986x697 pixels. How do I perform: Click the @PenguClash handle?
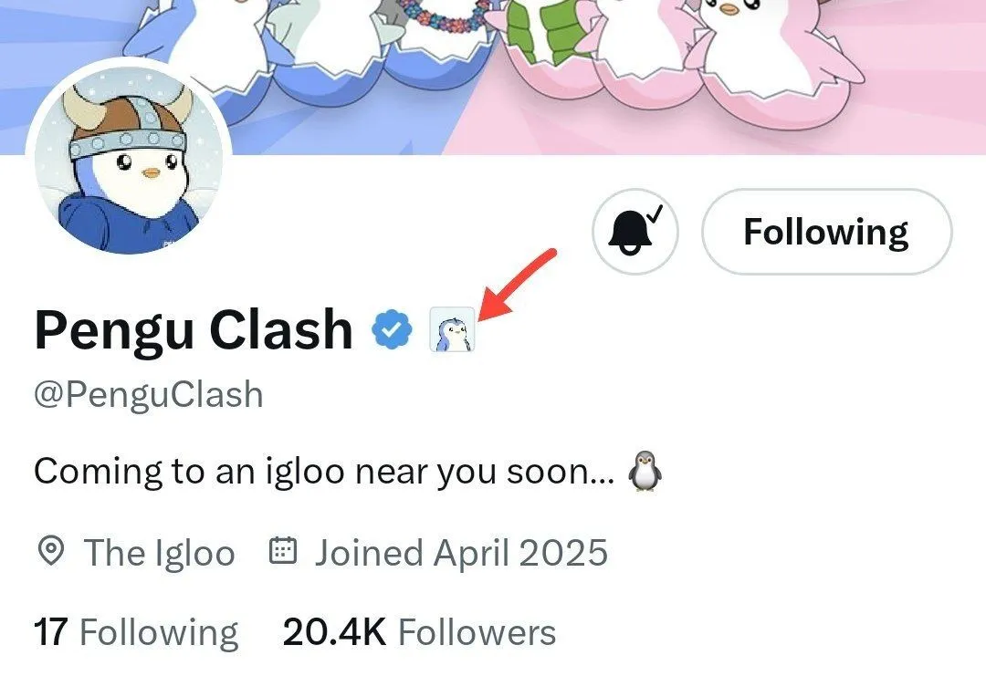[x=149, y=395]
